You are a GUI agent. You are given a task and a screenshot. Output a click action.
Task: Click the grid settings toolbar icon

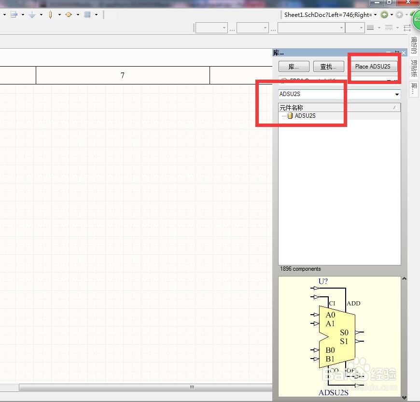87,14
